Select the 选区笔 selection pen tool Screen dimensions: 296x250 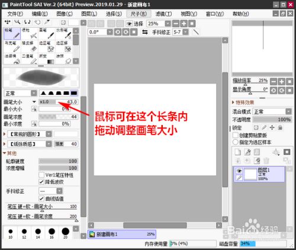pos(47,46)
